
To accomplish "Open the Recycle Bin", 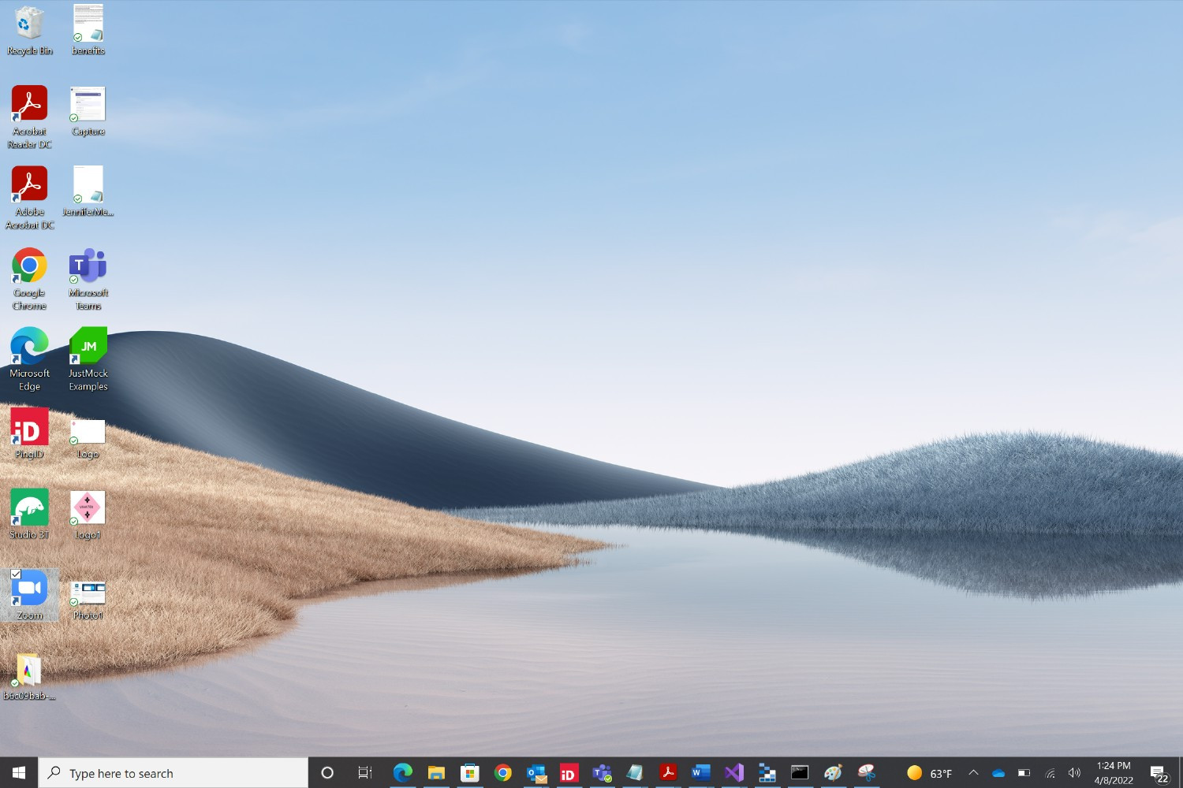I will (29, 24).
